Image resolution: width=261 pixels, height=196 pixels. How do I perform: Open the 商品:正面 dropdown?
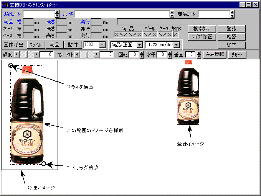coord(139,45)
